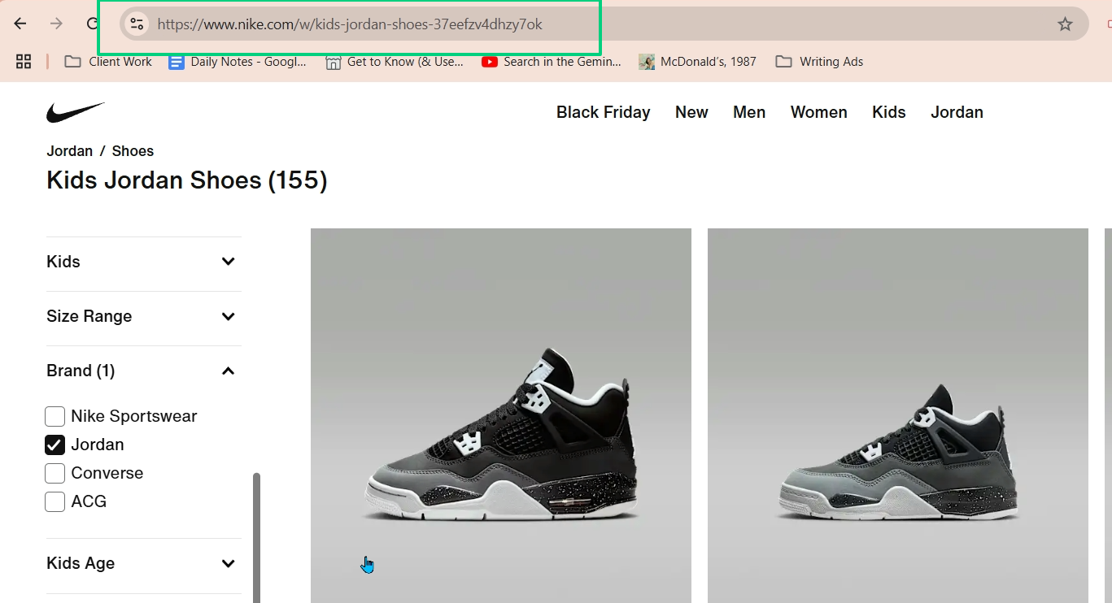Open the New navigation menu
This screenshot has width=1112, height=603.
tap(691, 112)
